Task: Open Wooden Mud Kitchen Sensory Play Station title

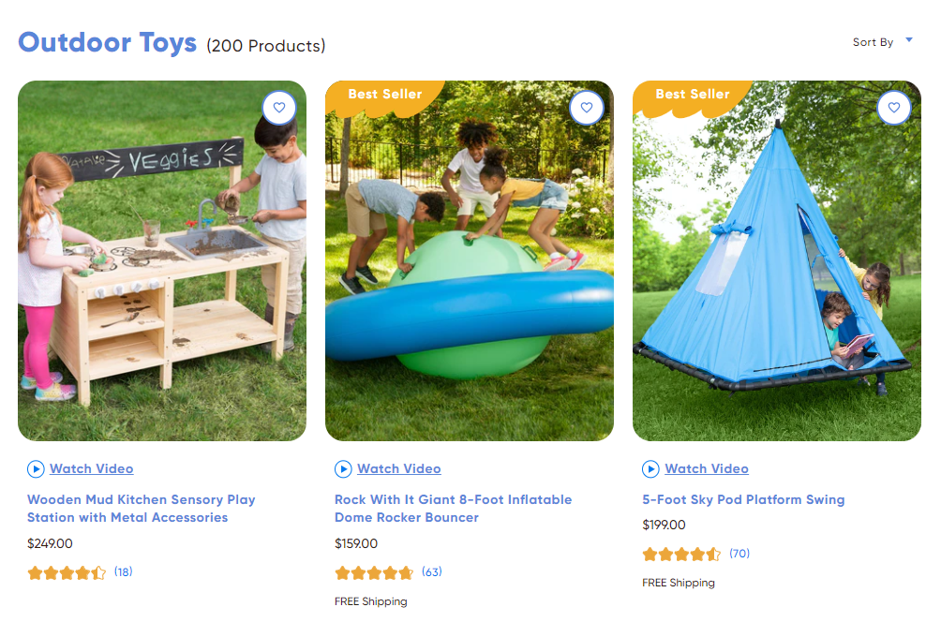Action: 141,508
